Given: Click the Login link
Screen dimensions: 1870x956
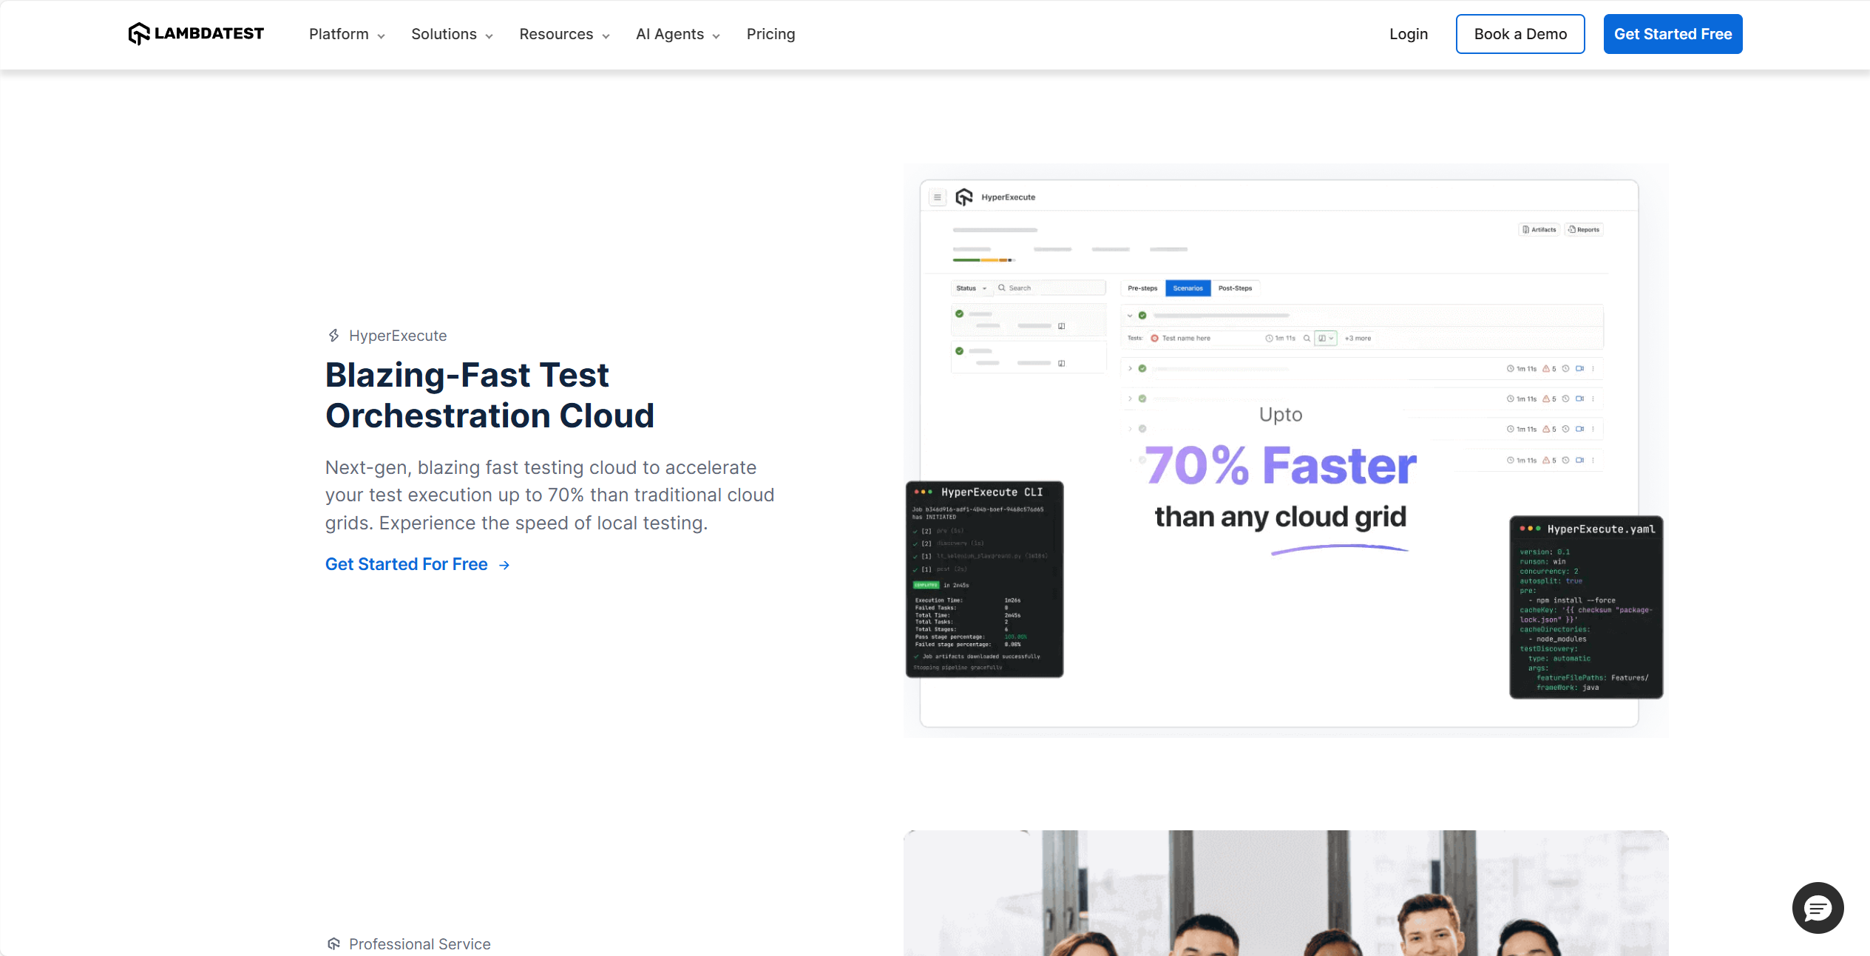Looking at the screenshot, I should [x=1408, y=34].
